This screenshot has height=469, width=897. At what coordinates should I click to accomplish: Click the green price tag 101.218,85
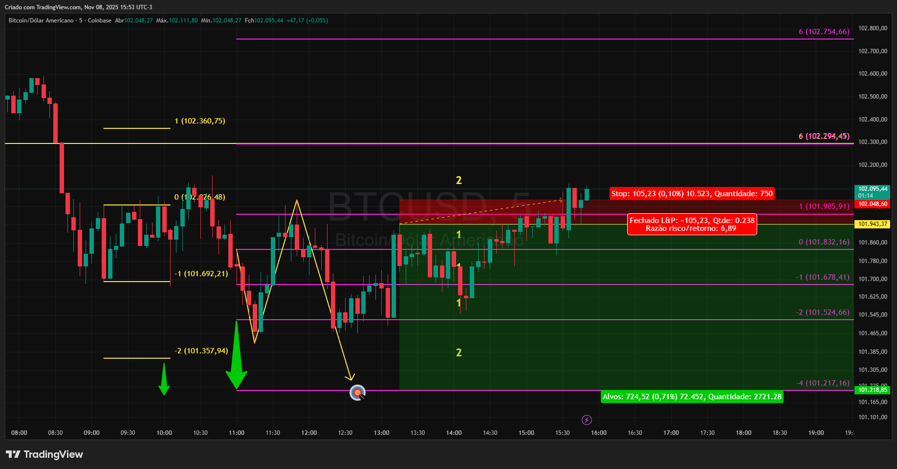pyautogui.click(x=873, y=390)
